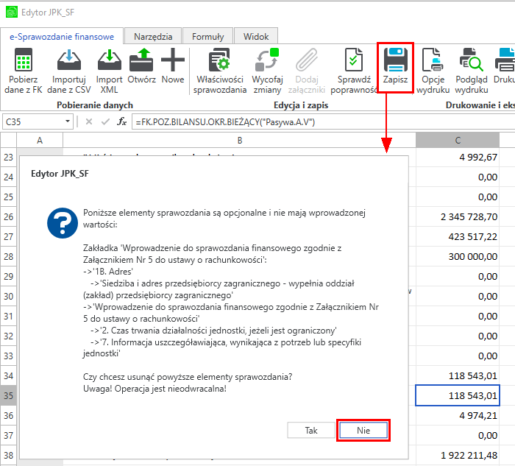515x466 pixels.
Task: Select the column C header
Action: tap(458, 140)
